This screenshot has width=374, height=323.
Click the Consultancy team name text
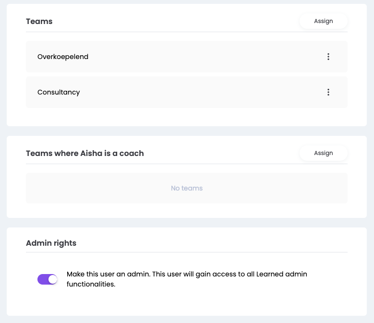tap(59, 92)
